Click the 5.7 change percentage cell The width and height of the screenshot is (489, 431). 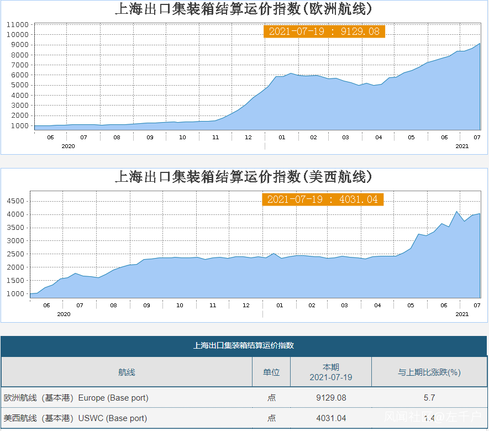coord(429,398)
